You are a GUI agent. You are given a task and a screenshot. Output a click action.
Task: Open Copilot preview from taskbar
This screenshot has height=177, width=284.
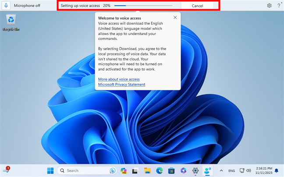click(124, 170)
